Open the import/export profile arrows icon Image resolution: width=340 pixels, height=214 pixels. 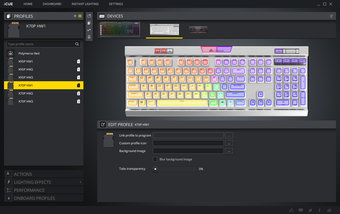[89, 30]
